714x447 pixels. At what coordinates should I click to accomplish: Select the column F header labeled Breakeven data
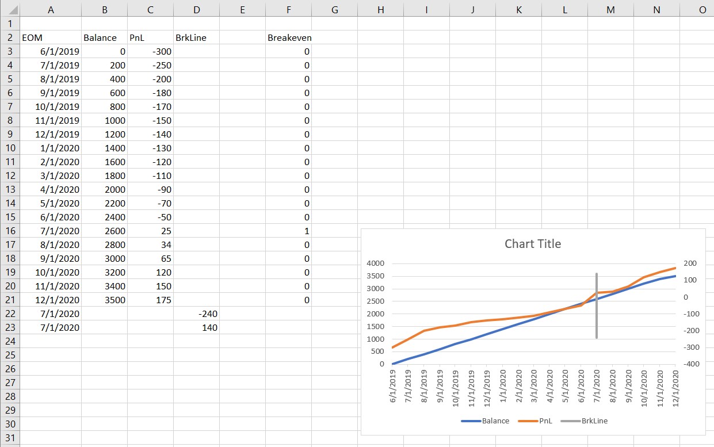click(x=289, y=9)
